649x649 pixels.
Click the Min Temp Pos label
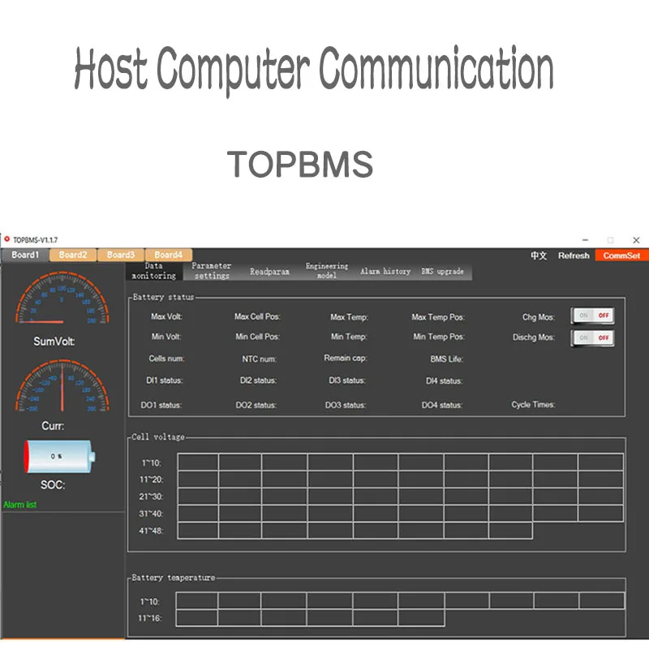(439, 337)
